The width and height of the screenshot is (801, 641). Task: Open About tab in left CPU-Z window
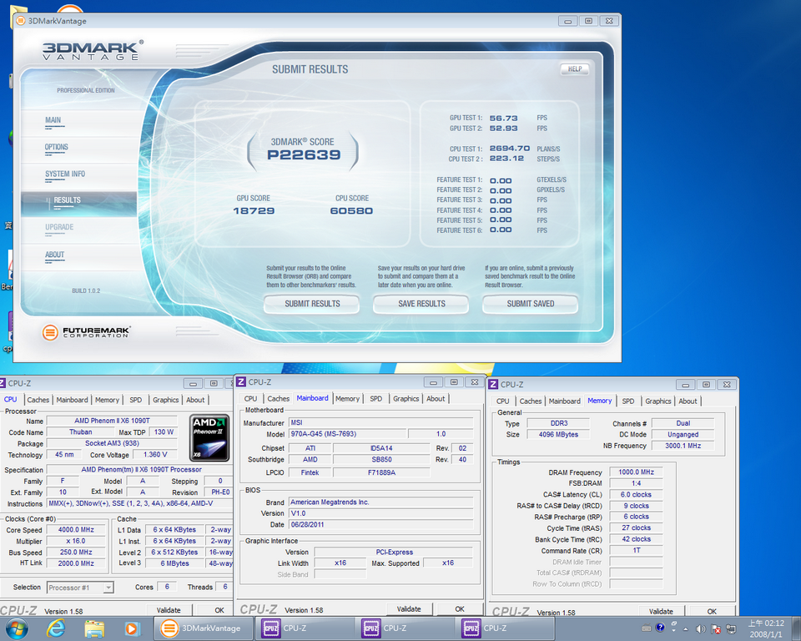(195, 400)
